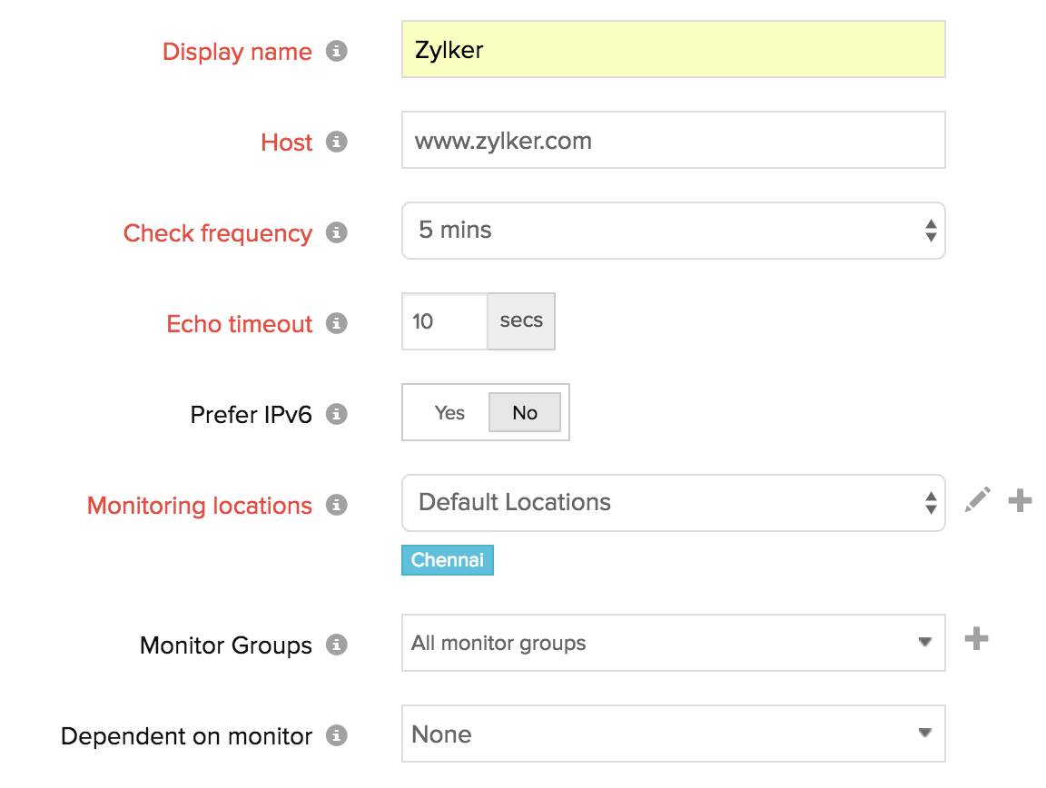Click the Chennai location tag

447,560
